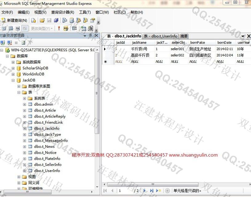The width and height of the screenshot is (251, 197).
Task: Show the SQL pane
Action: pyautogui.click(x=18, y=29)
